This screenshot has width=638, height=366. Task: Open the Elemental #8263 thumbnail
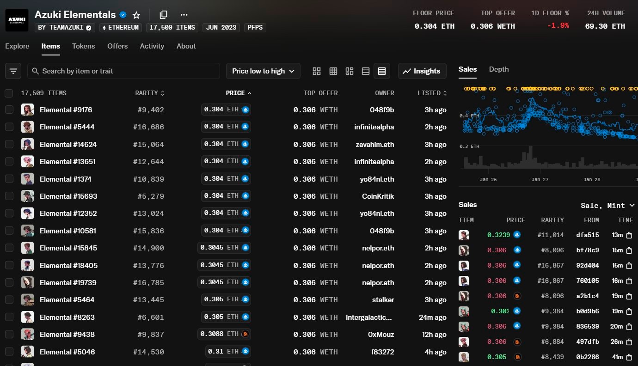coord(27,317)
